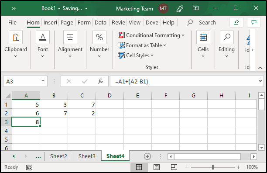This screenshot has width=267, height=173.
Task: Open the Clipboard paste icon group
Action: 16,37
